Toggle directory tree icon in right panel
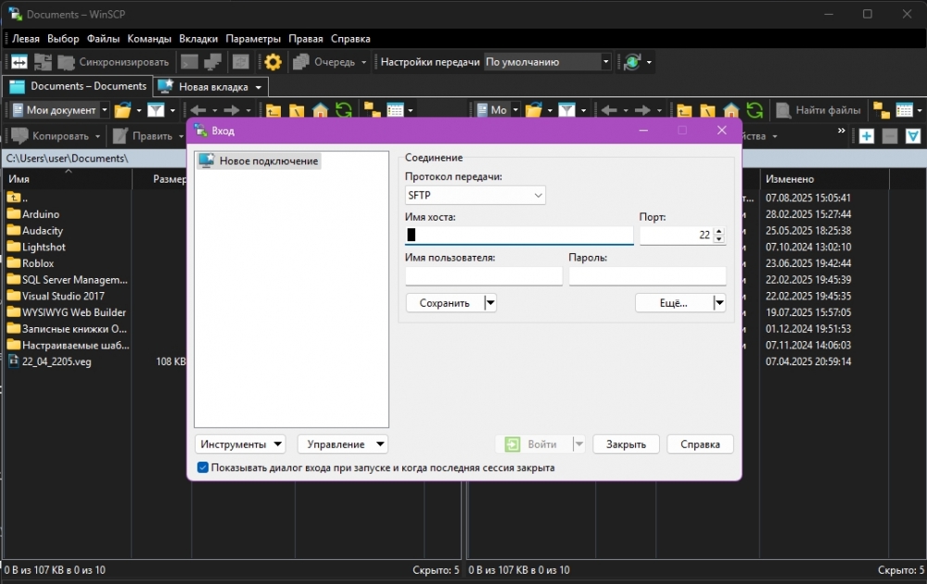Viewport: 927px width, 584px height. pos(882,110)
